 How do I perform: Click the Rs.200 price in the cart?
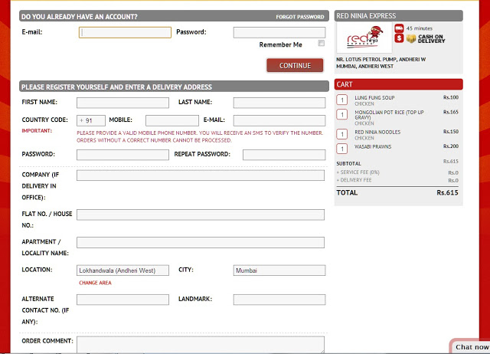pyautogui.click(x=451, y=146)
